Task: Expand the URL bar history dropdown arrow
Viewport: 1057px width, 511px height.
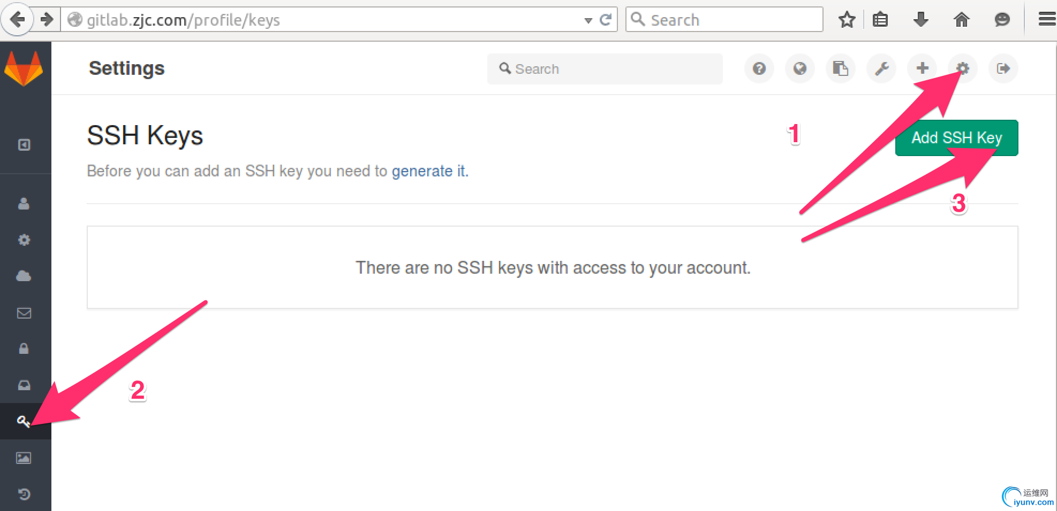Action: point(588,20)
